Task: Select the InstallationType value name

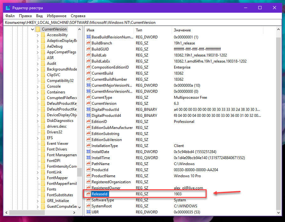Action: [x=105, y=146]
